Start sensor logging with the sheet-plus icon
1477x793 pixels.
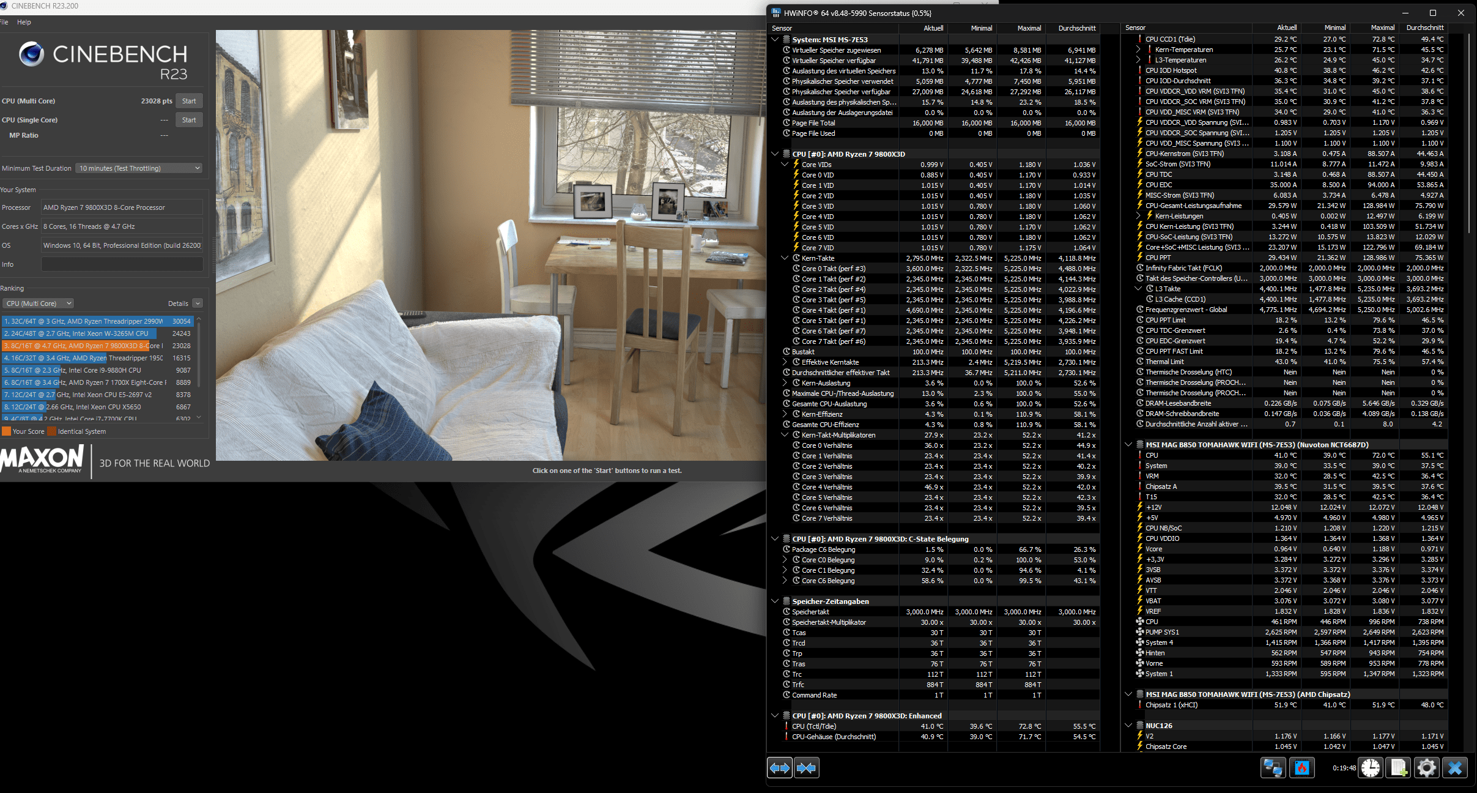coord(1399,768)
